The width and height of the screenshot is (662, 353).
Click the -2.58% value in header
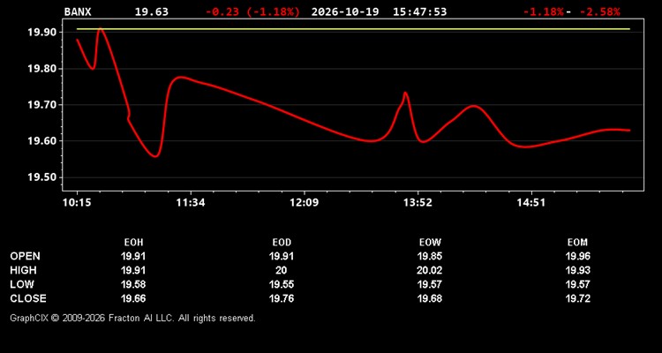click(x=600, y=11)
